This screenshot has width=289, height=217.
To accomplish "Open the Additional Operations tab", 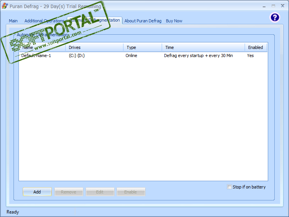I will 44,21.
